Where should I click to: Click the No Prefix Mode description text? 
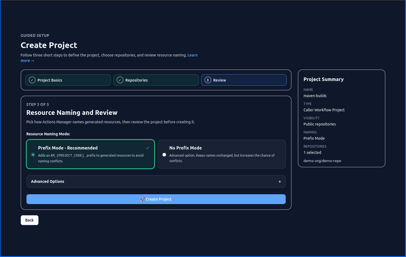pos(222,158)
